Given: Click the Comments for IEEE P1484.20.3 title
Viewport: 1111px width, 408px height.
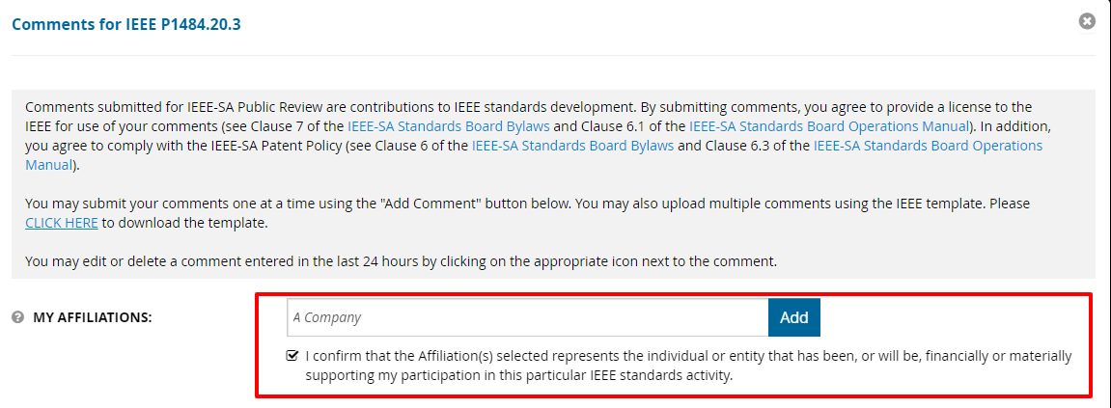Looking at the screenshot, I should [126, 24].
